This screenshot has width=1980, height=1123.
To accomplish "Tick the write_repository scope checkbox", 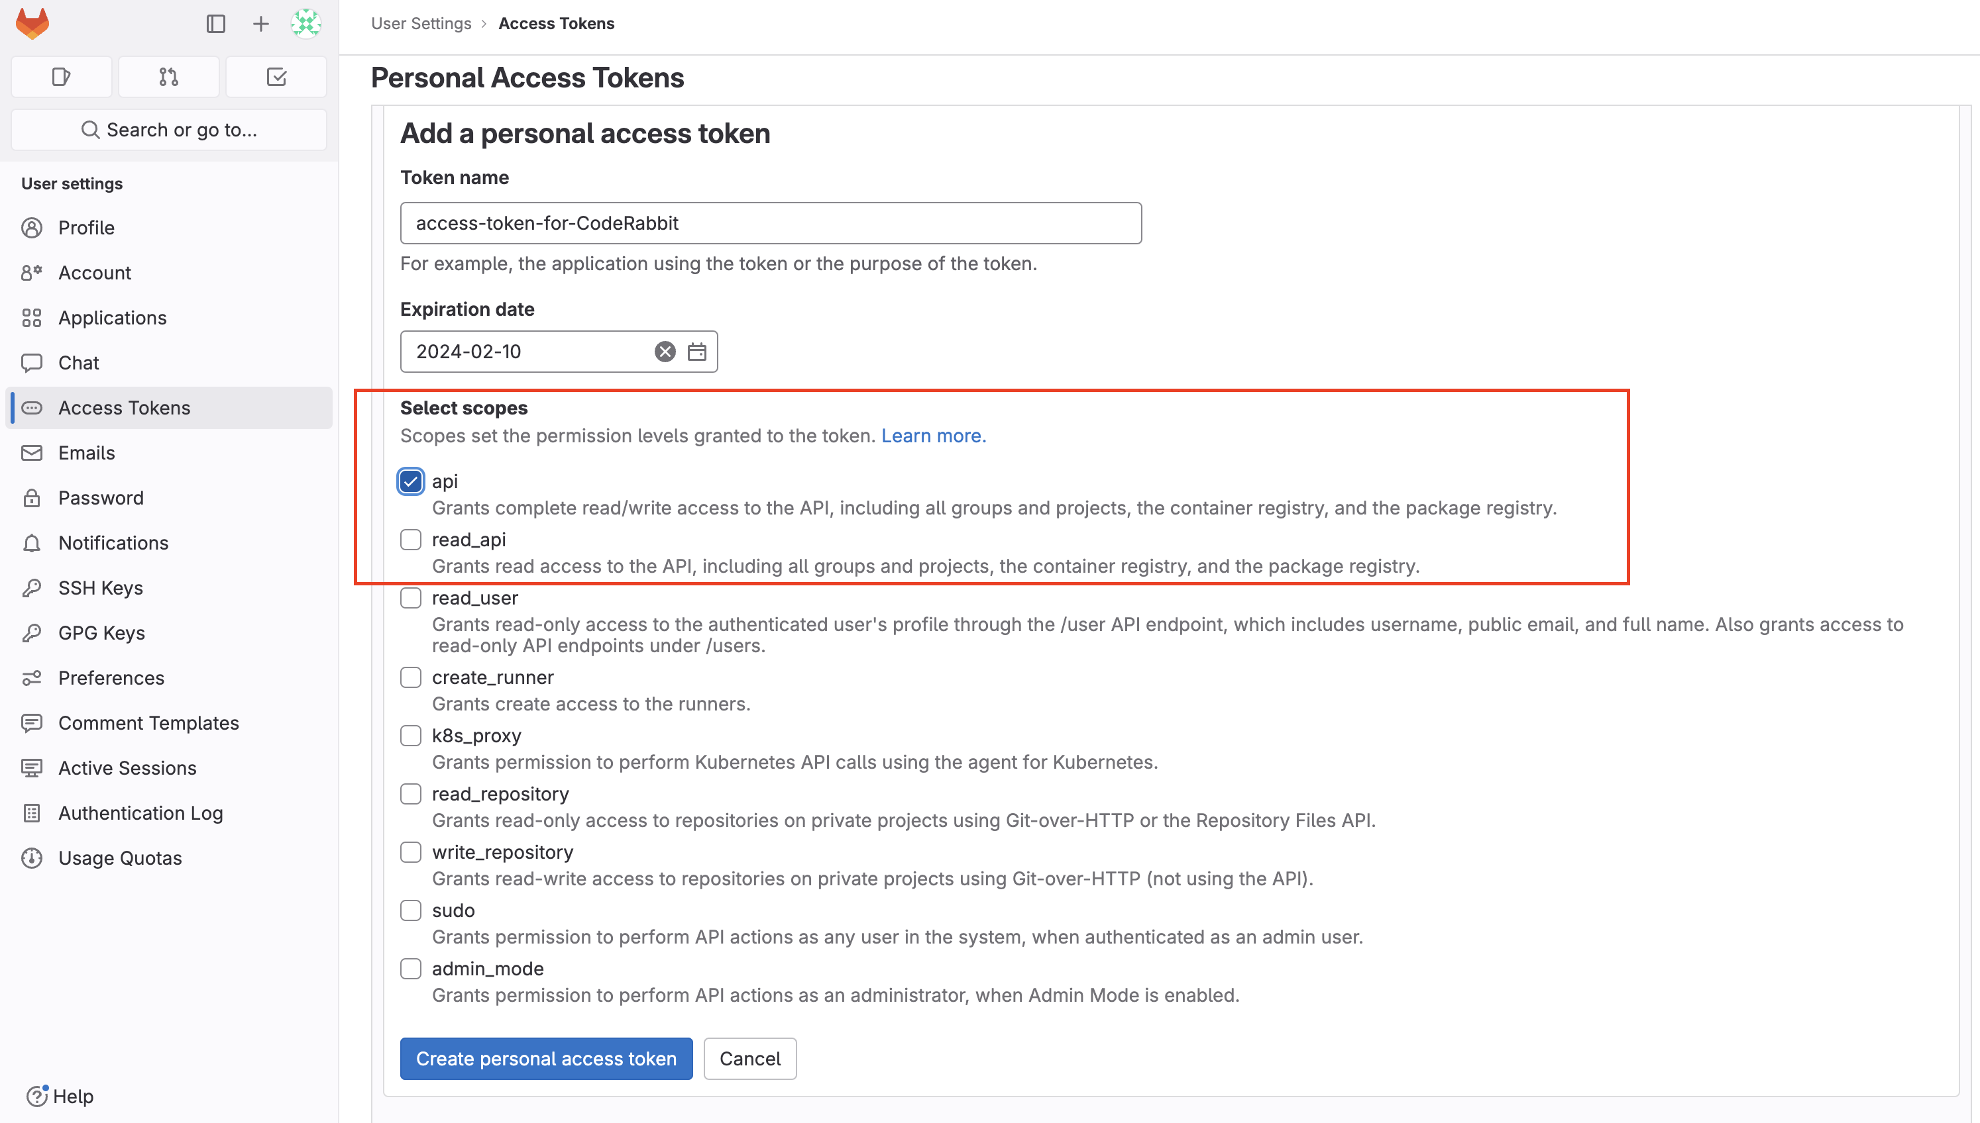I will [x=410, y=852].
